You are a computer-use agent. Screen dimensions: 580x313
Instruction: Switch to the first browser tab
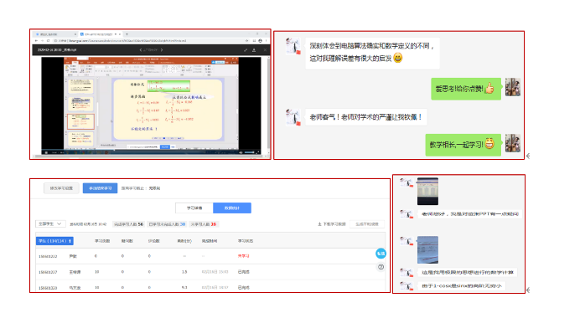click(x=55, y=34)
